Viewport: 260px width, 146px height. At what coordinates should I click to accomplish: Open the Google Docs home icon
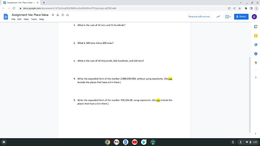(6, 17)
